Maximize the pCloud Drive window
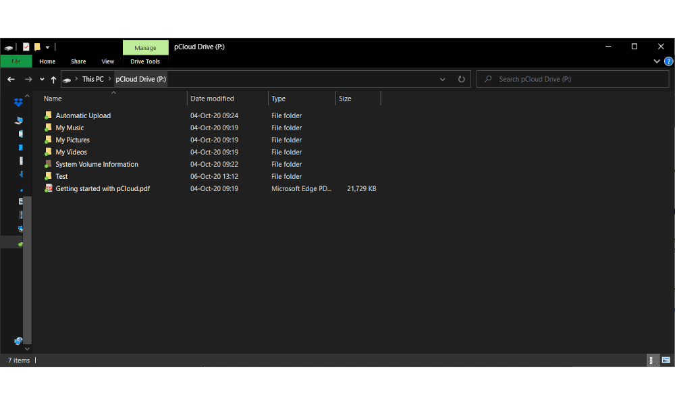The image size is (675, 405). (634, 47)
